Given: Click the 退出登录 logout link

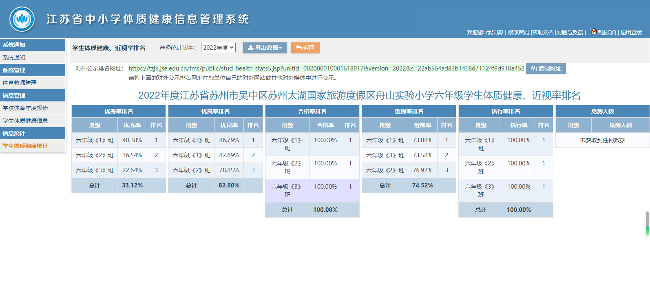Looking at the screenshot, I should pos(631,32).
